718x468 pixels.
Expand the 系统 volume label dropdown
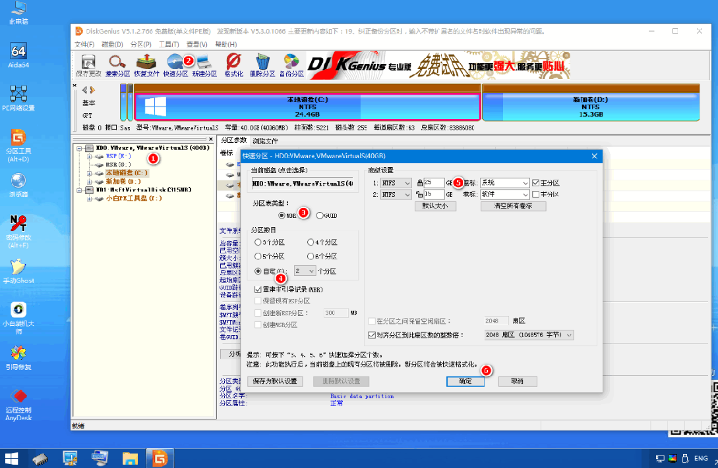[525, 183]
